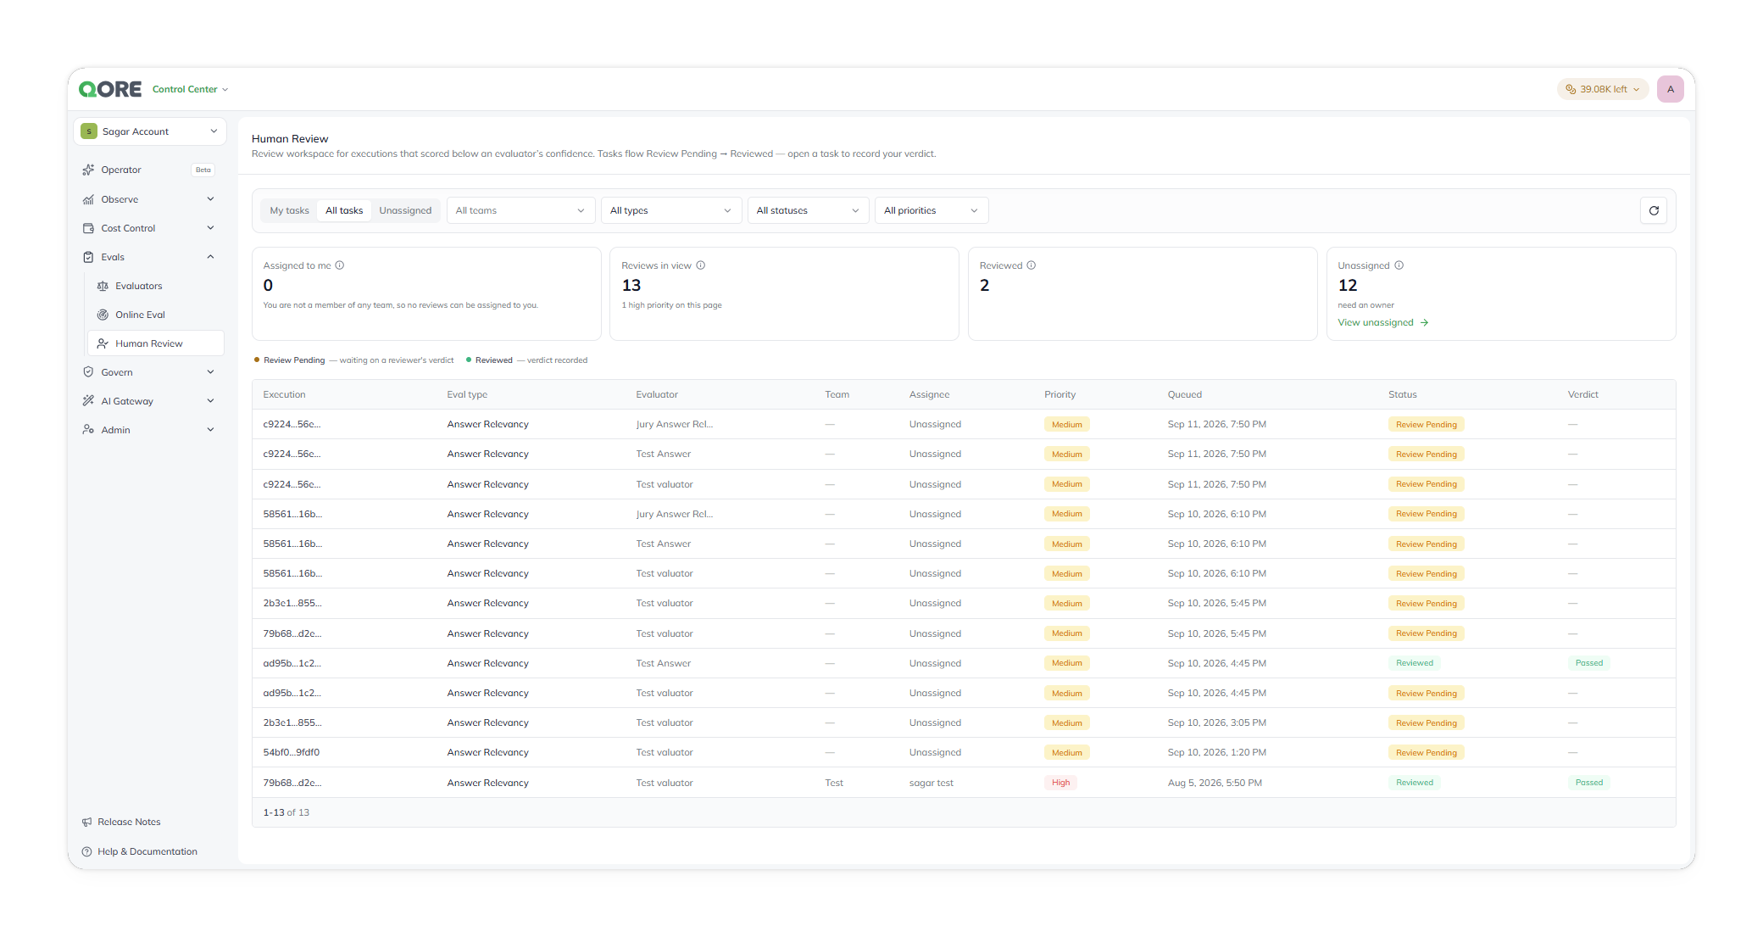Click the Govern shield icon
Screen dimensions: 1763x937
coord(88,372)
